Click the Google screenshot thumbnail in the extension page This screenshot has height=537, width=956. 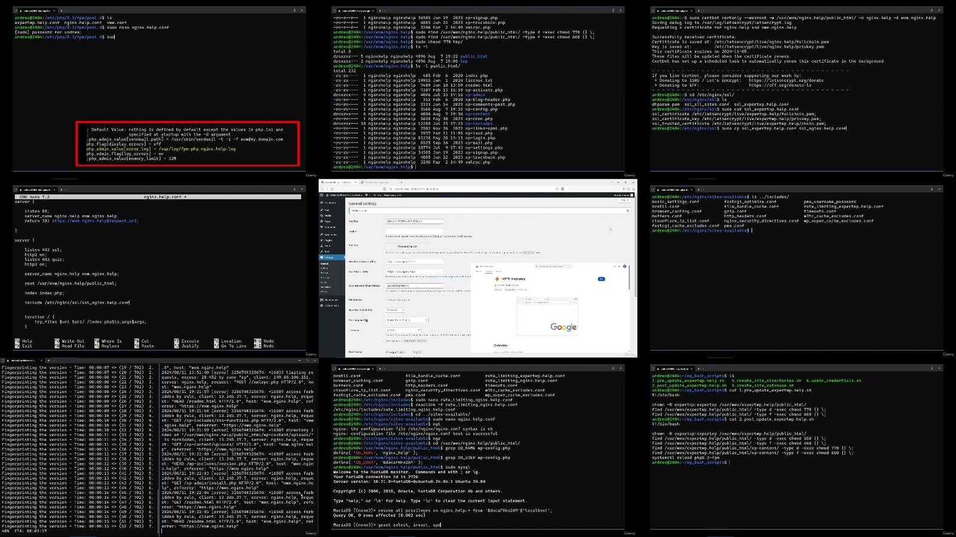click(547, 316)
